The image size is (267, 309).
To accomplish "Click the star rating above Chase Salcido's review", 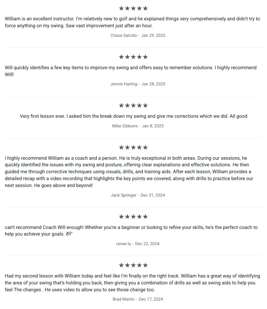I will (x=133, y=8).
